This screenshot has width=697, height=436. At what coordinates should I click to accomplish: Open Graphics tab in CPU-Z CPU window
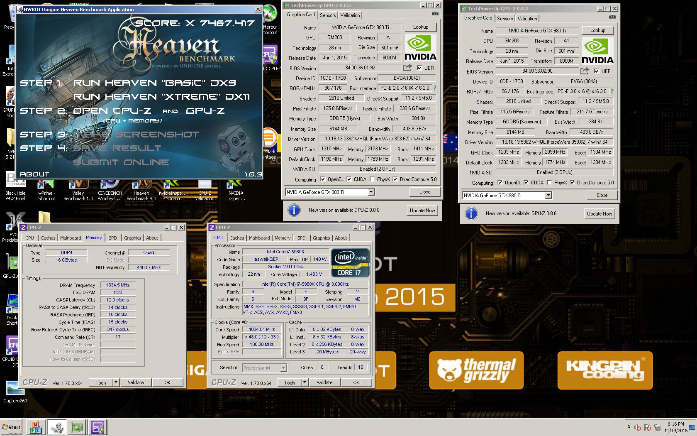(322, 238)
